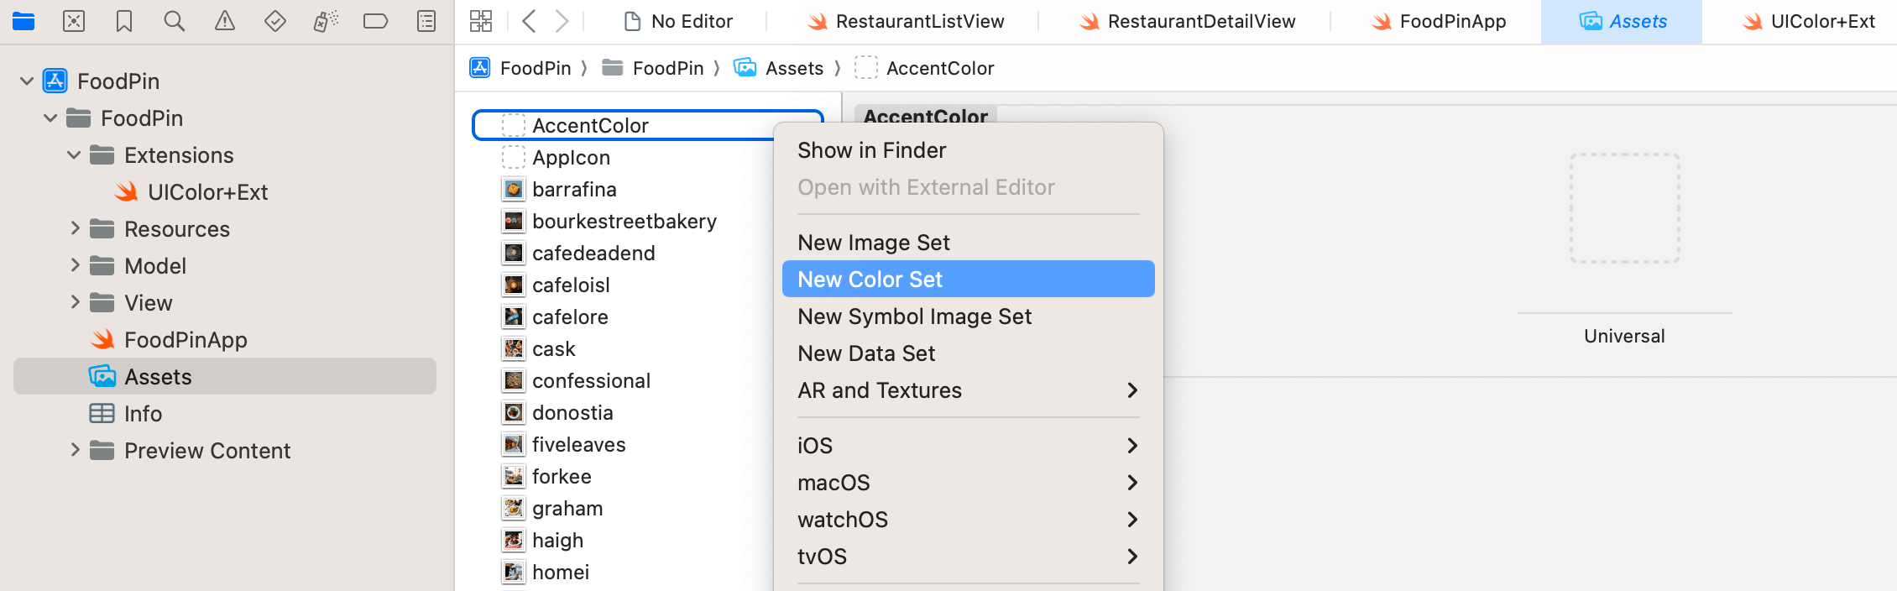Click the related items grid icon
Screen dimensions: 1897x591
[x=481, y=21]
